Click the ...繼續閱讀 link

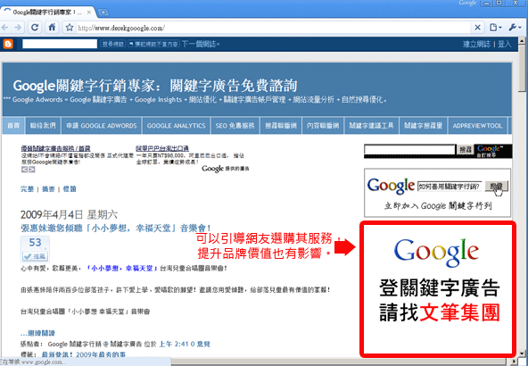[37, 333]
